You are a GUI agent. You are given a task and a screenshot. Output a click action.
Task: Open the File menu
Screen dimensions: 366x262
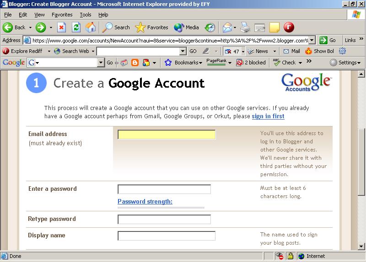[8, 15]
